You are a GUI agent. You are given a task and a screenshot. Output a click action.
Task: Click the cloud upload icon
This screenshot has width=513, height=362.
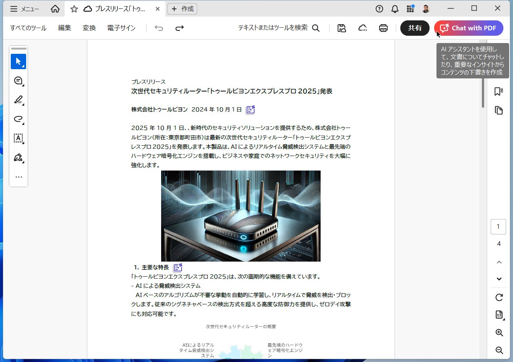click(x=362, y=28)
